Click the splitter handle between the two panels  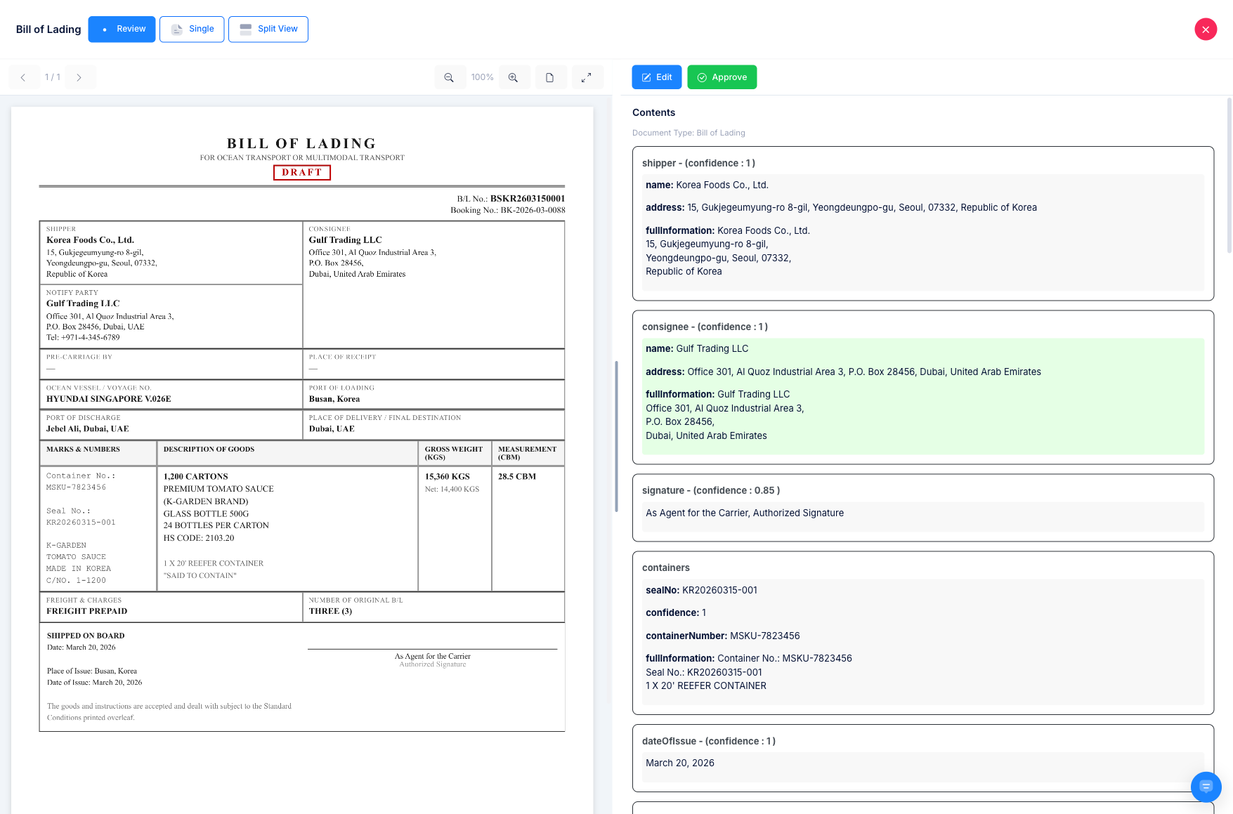coord(616,435)
